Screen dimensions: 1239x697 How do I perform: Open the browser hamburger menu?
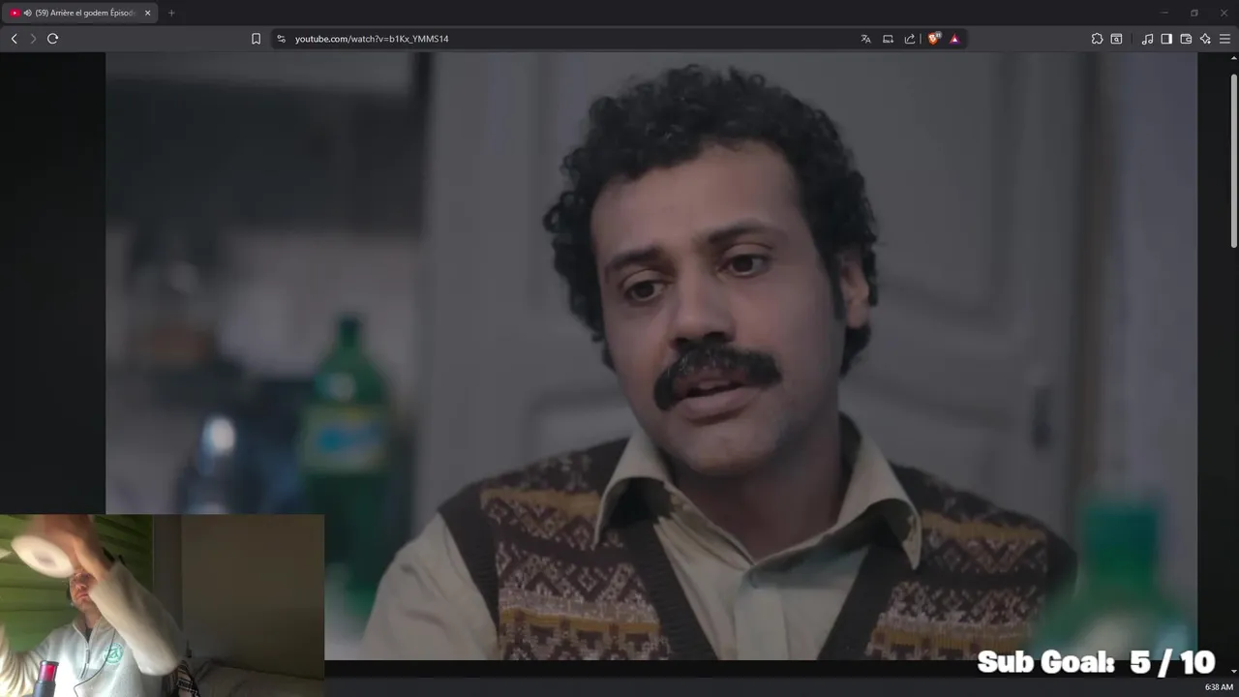(1224, 39)
